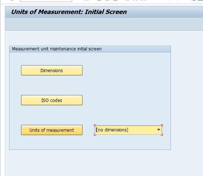Click the Save icon right of command field
The height and width of the screenshot is (176, 203).
point(87,0)
